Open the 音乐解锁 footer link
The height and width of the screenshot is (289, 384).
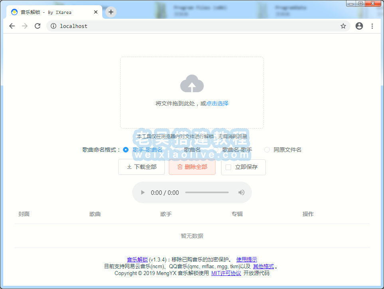click(x=137, y=259)
